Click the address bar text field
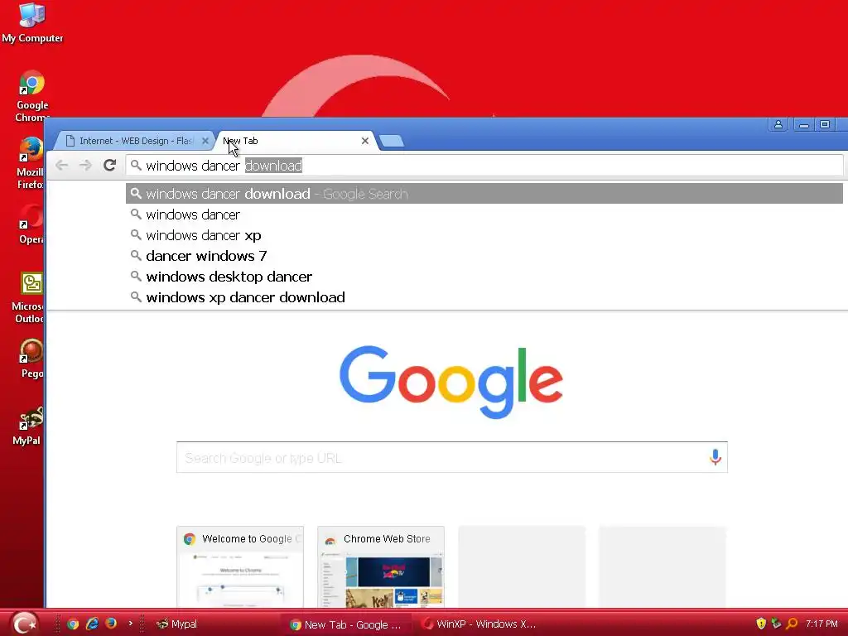 tap(484, 166)
